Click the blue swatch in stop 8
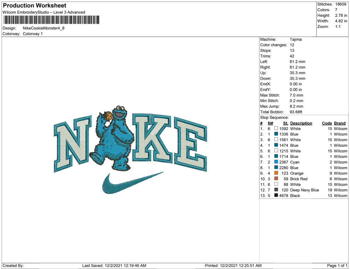Screen dimensions: 350x269 [x=276, y=167]
